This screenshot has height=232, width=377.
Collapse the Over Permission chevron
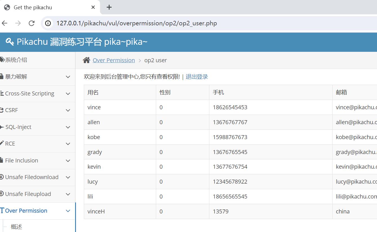[x=68, y=211]
